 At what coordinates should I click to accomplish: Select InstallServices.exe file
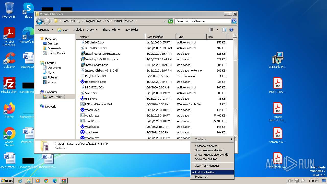click(97, 65)
